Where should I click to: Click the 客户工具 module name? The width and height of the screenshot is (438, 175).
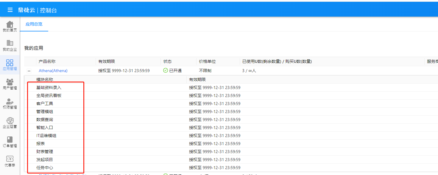pos(45,104)
